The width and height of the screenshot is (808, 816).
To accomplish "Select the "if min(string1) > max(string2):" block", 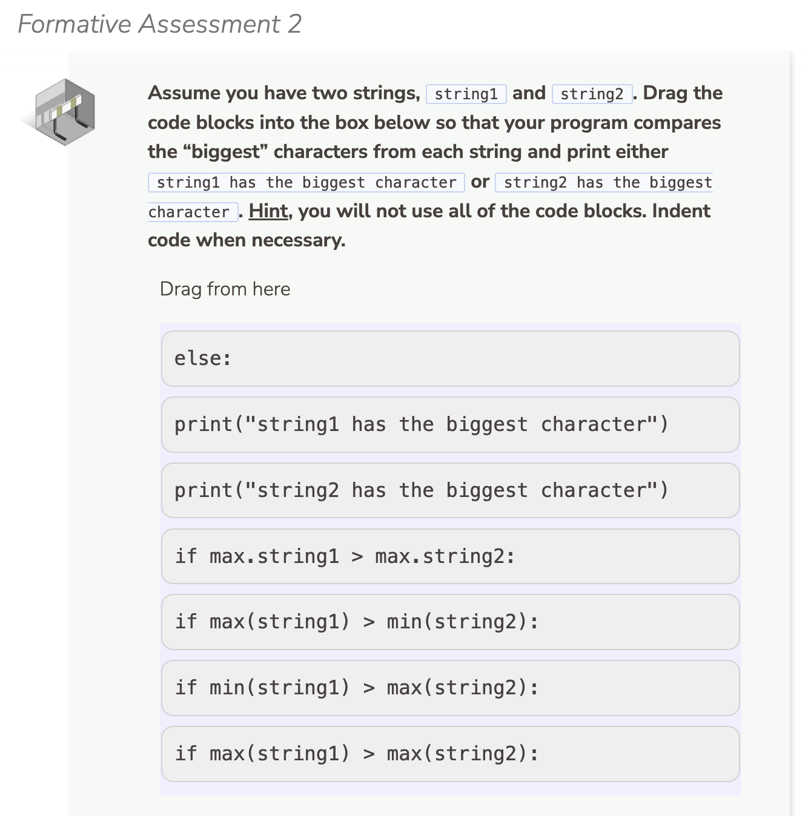I will 450,688.
